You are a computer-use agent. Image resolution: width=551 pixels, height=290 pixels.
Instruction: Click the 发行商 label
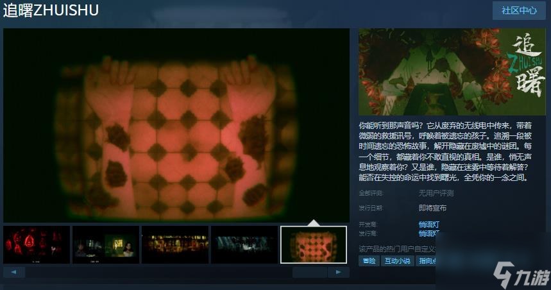(x=368, y=234)
